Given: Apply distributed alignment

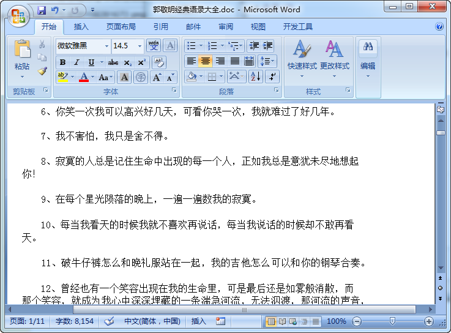Looking at the screenshot, I should [249, 61].
